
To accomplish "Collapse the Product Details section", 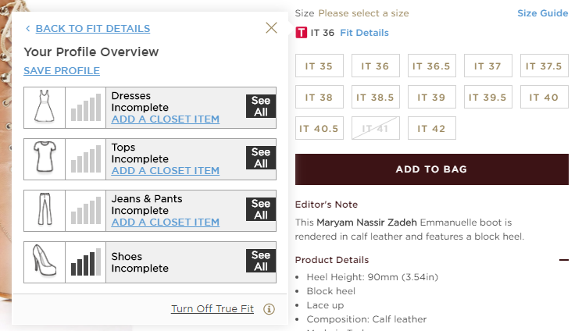I will pyautogui.click(x=563, y=260).
